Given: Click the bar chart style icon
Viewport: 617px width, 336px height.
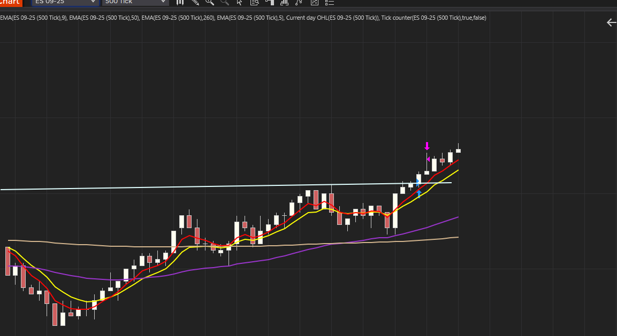Looking at the screenshot, I should pos(180,2).
